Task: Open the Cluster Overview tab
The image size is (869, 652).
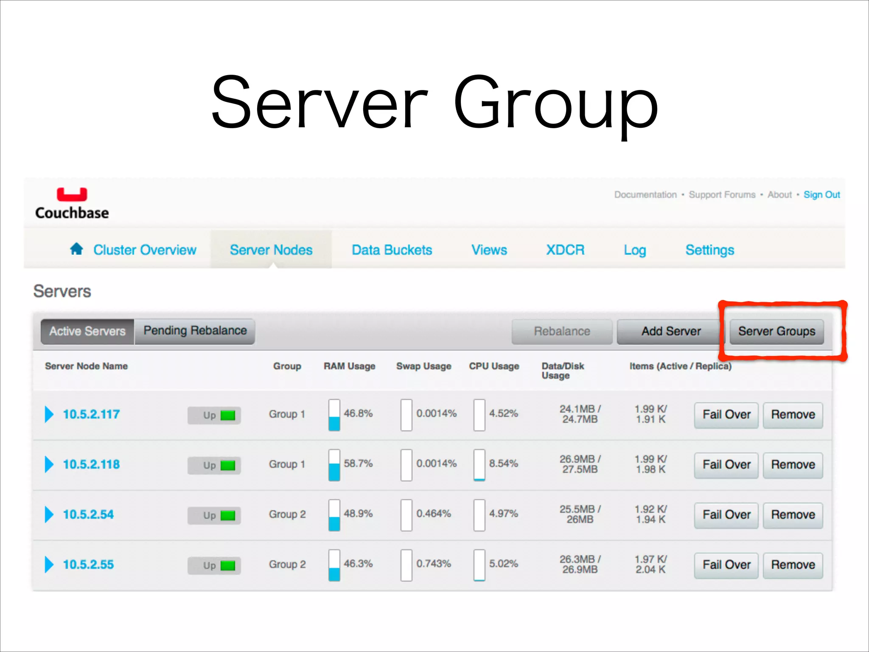Action: click(145, 250)
